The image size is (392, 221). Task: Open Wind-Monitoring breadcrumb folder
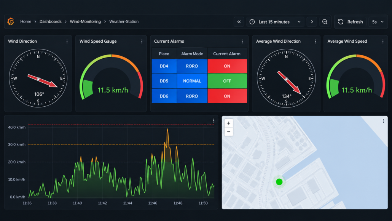click(85, 21)
